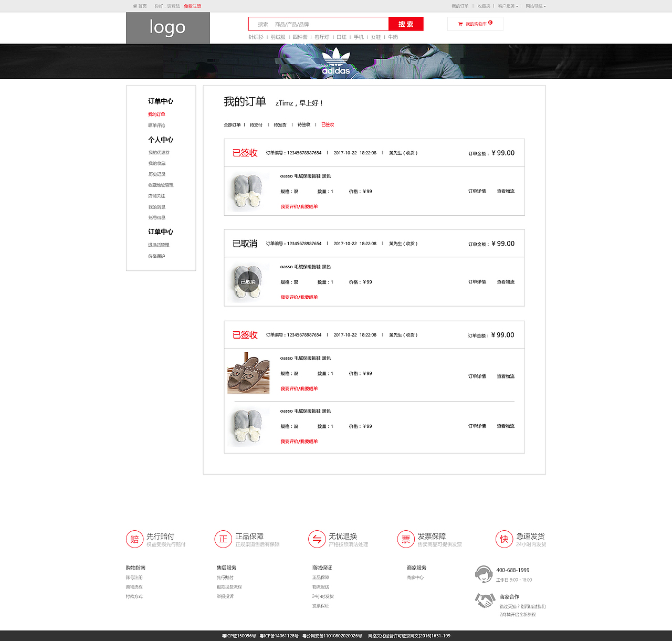Click the 票 发票保障 circle icon
672x641 pixels.
pyautogui.click(x=406, y=539)
